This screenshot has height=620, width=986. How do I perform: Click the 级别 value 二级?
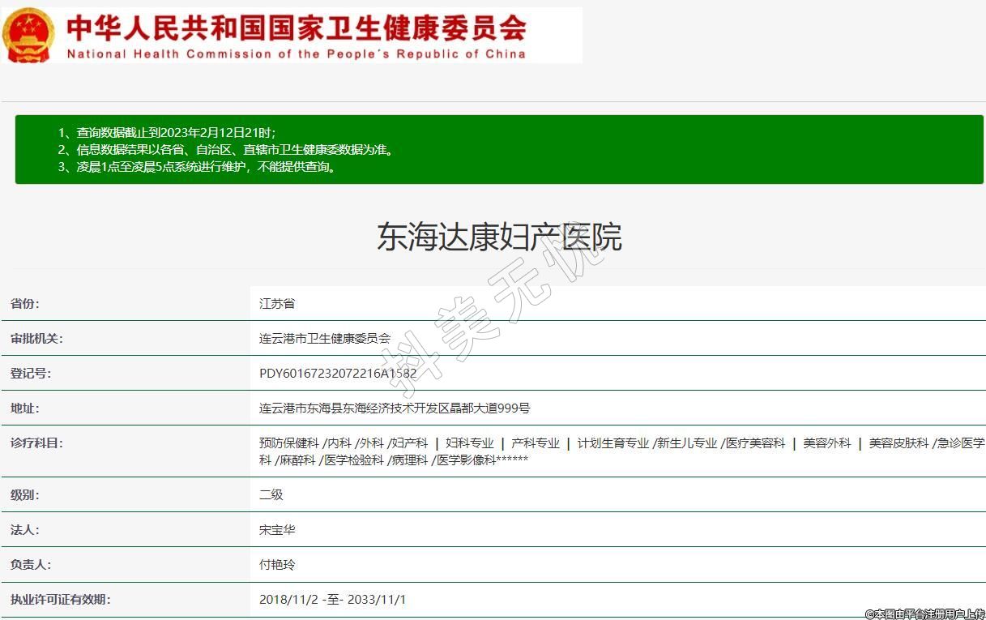[271, 494]
